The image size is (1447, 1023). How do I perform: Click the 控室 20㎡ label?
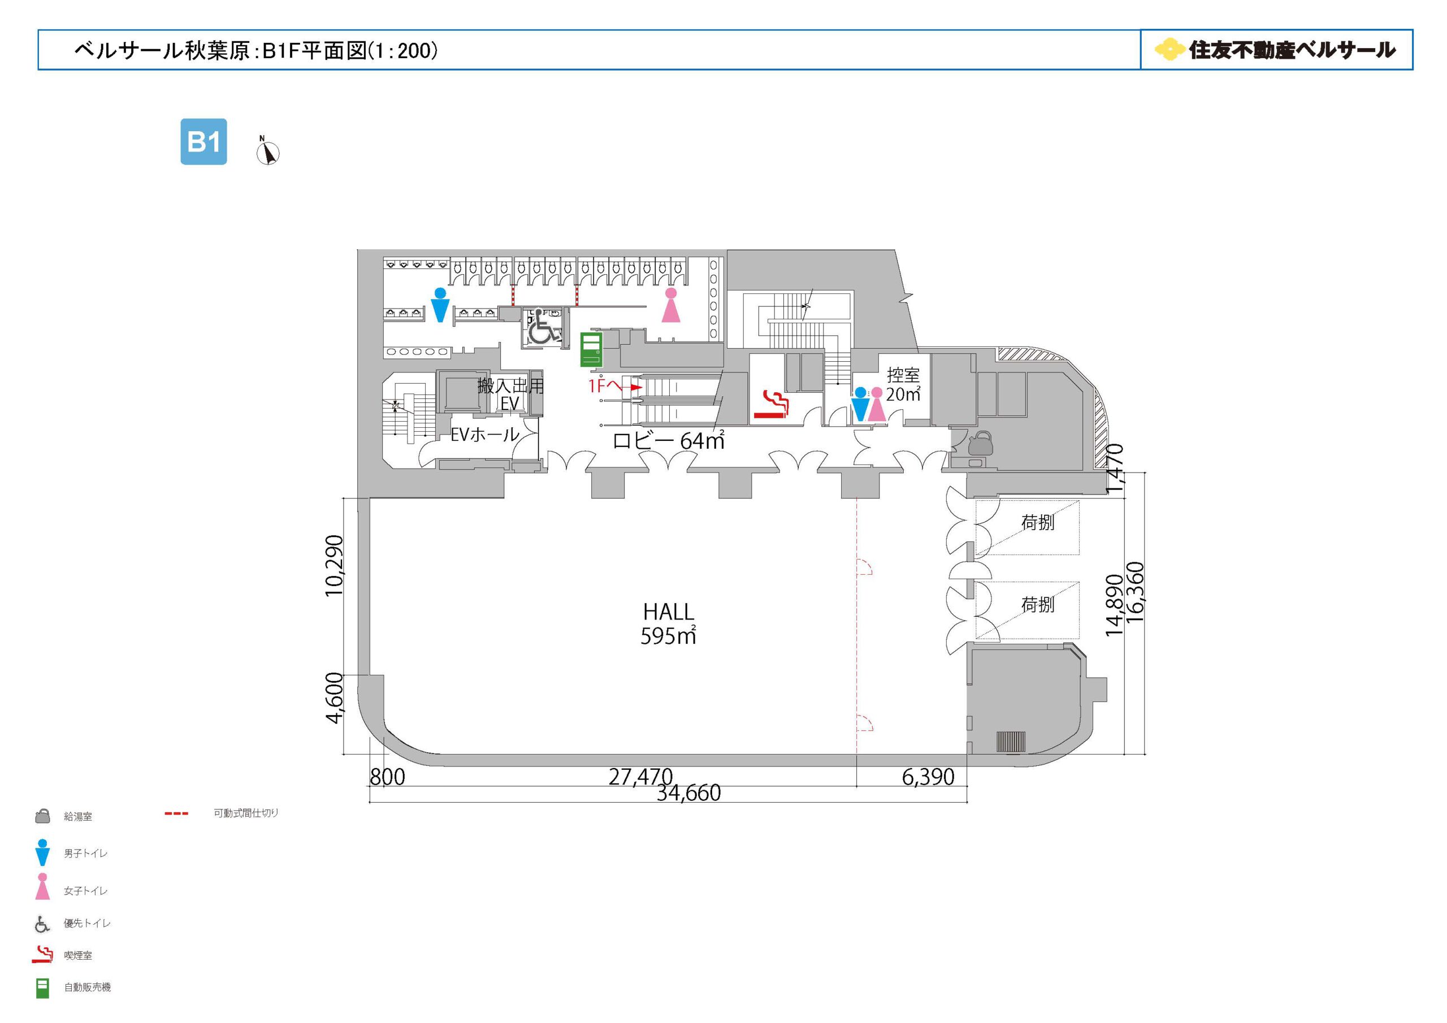click(x=903, y=385)
